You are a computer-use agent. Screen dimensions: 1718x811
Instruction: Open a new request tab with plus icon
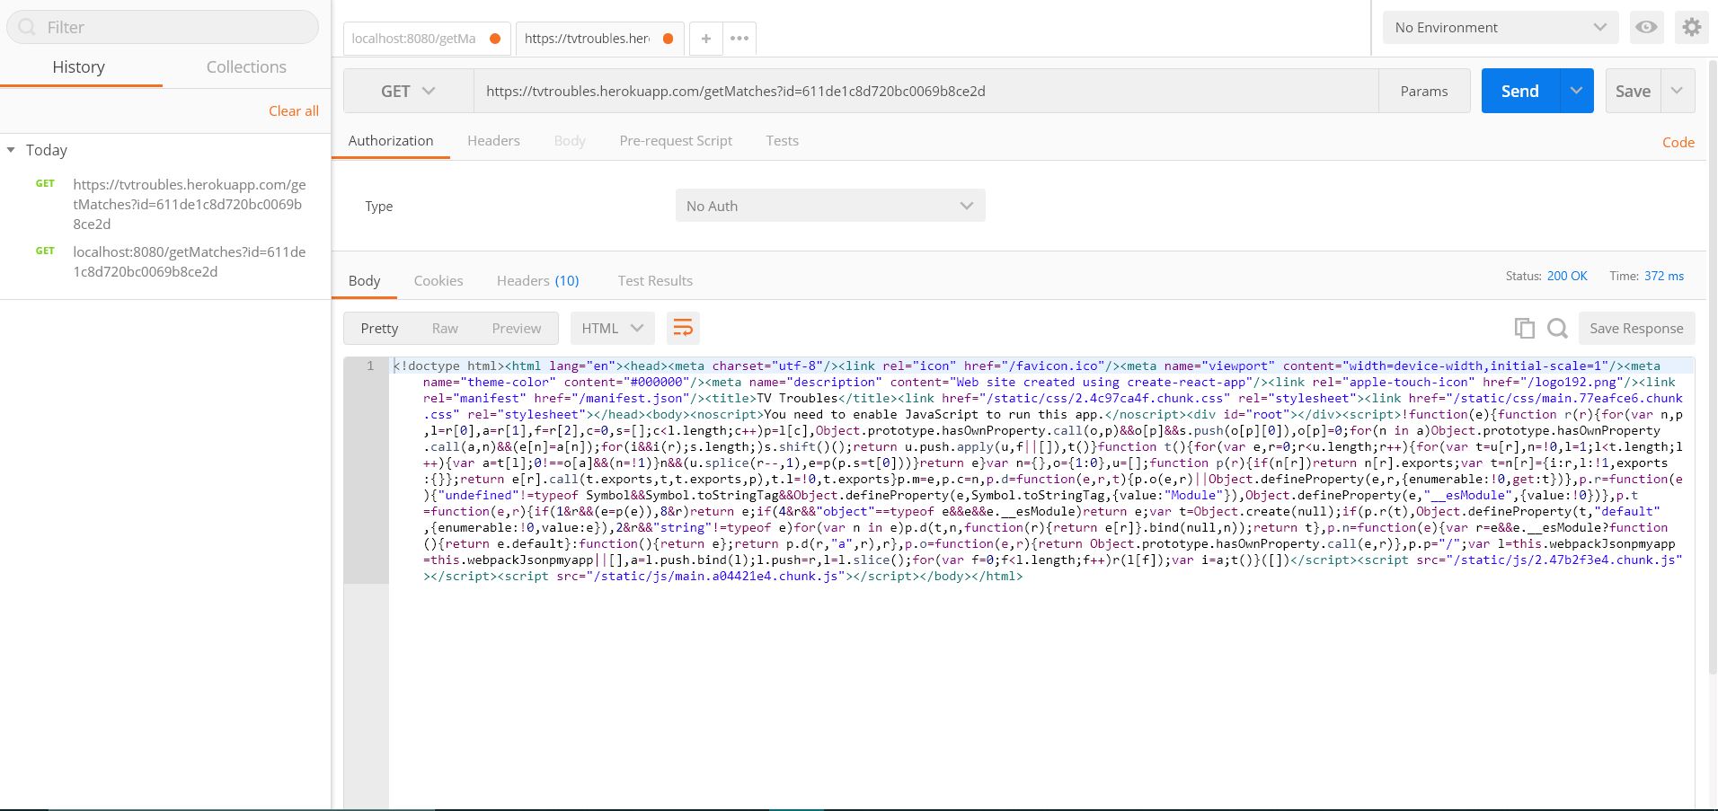706,39
